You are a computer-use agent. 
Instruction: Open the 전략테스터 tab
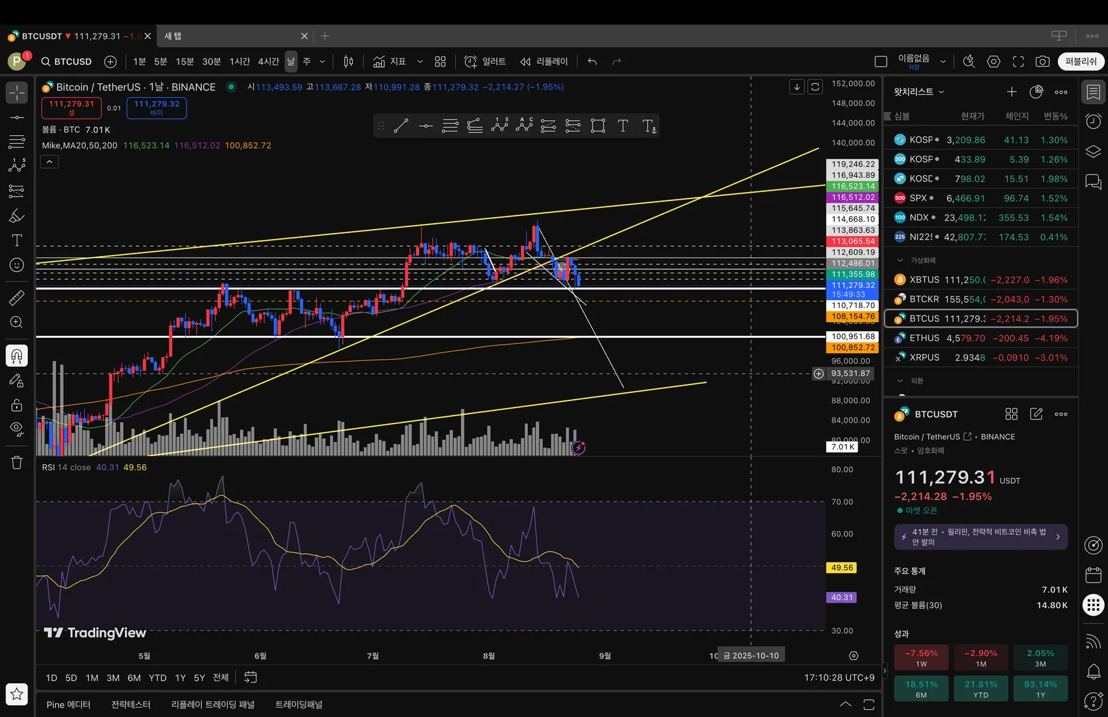[131, 704]
